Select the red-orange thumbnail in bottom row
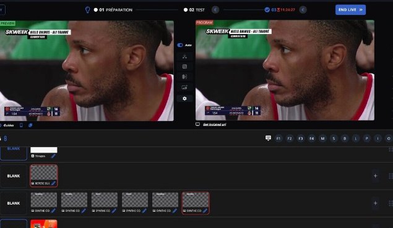393x228 pixels. coord(44,224)
